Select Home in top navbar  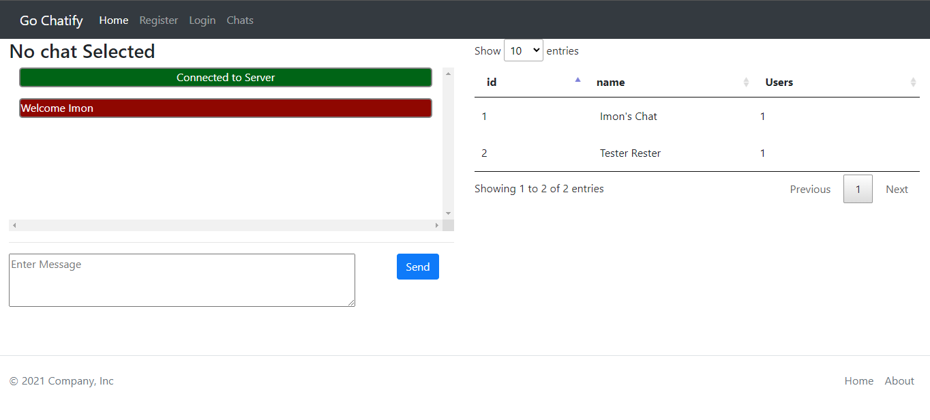(113, 20)
